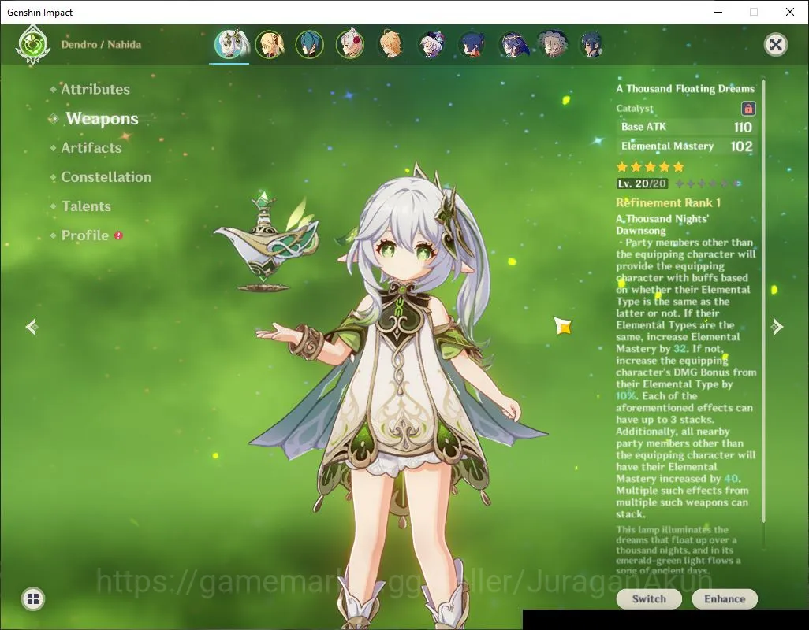Open the Weapons section
Viewport: 809px width, 630px height.
pyautogui.click(x=103, y=119)
